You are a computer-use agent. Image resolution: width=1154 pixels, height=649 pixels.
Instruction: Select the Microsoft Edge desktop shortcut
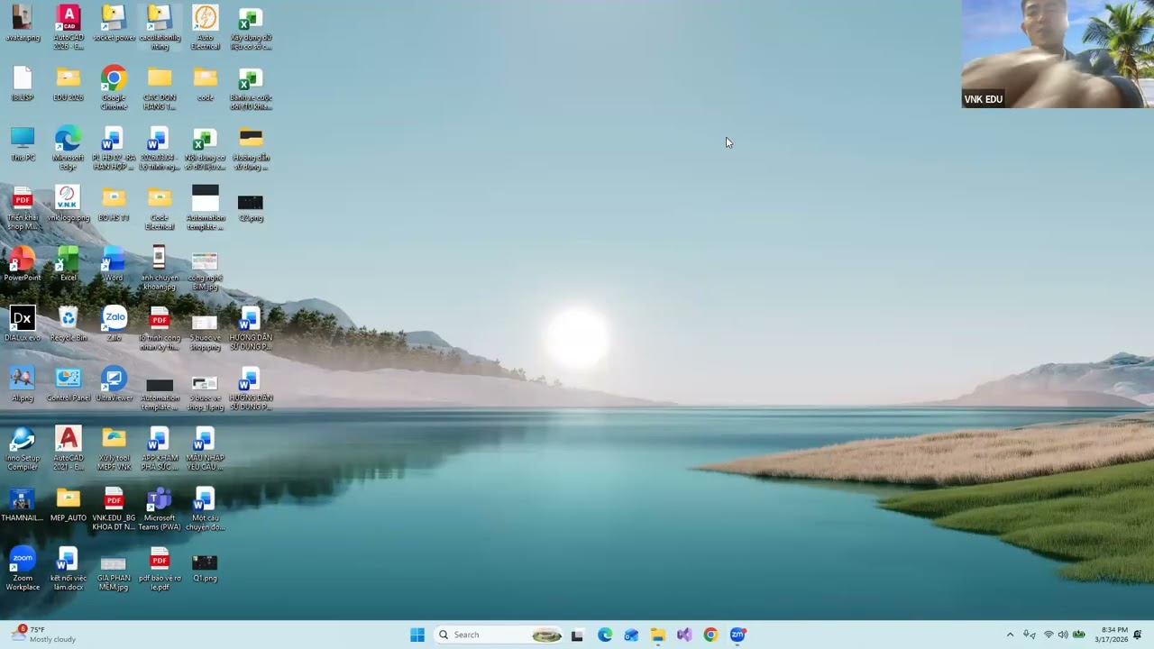tap(69, 147)
